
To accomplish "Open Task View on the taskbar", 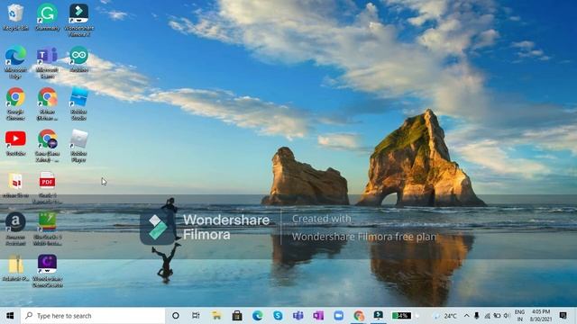I will 196,316.
